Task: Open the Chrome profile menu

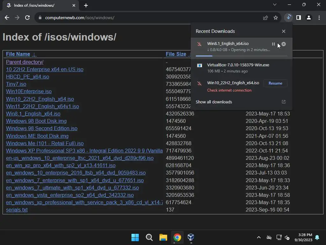Action: pos(309,18)
